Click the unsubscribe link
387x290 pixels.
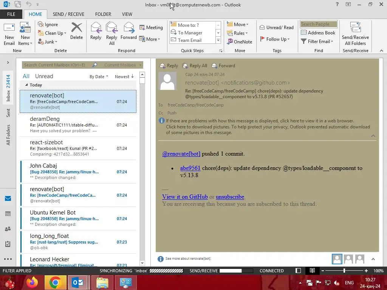tap(230, 196)
